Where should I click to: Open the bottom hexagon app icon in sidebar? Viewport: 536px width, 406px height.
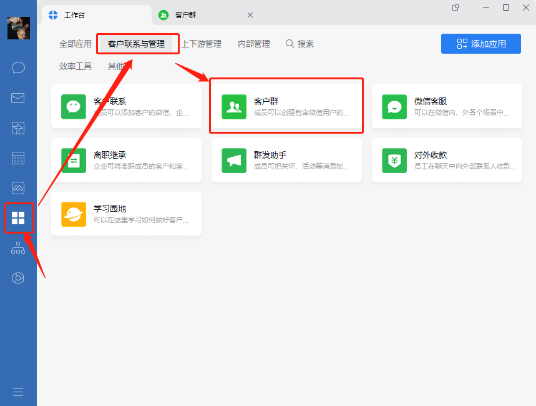pos(18,278)
